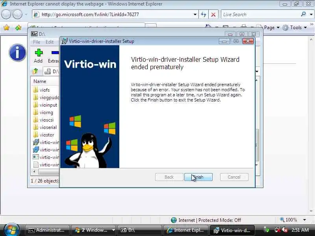Click the IE Back navigation button
Screen dimensions: 315x236
pos(6,15)
